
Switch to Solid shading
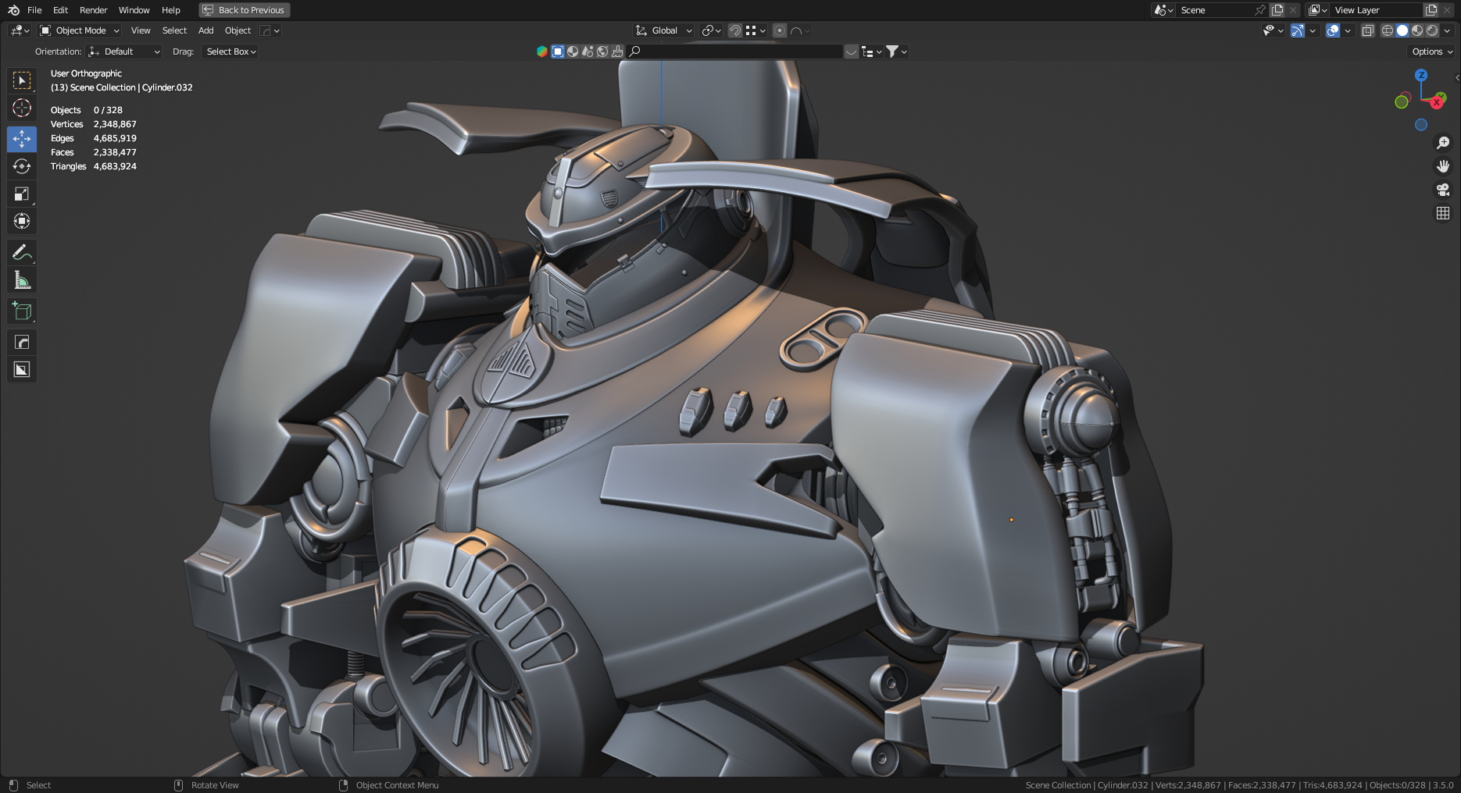[1402, 30]
